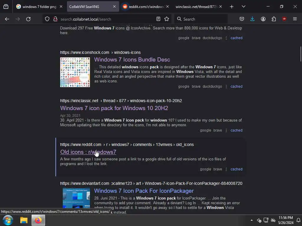The width and height of the screenshot is (302, 226).
Task: Show site security lock information
Action: click(x=55, y=19)
